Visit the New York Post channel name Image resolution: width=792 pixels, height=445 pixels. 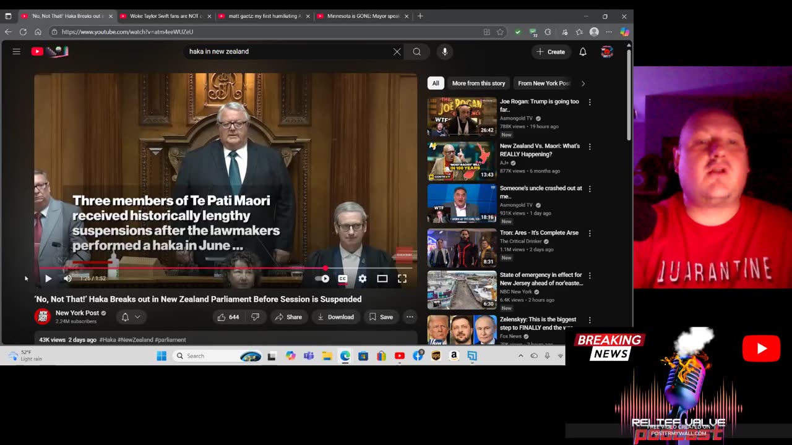click(77, 313)
